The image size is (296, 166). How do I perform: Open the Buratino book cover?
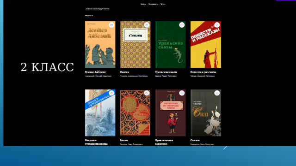pyautogui.click(x=171, y=113)
